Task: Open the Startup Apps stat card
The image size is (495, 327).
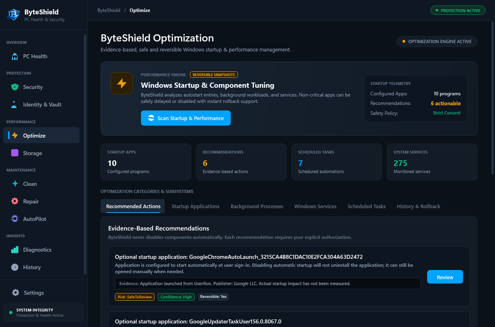Action: [x=146, y=162]
